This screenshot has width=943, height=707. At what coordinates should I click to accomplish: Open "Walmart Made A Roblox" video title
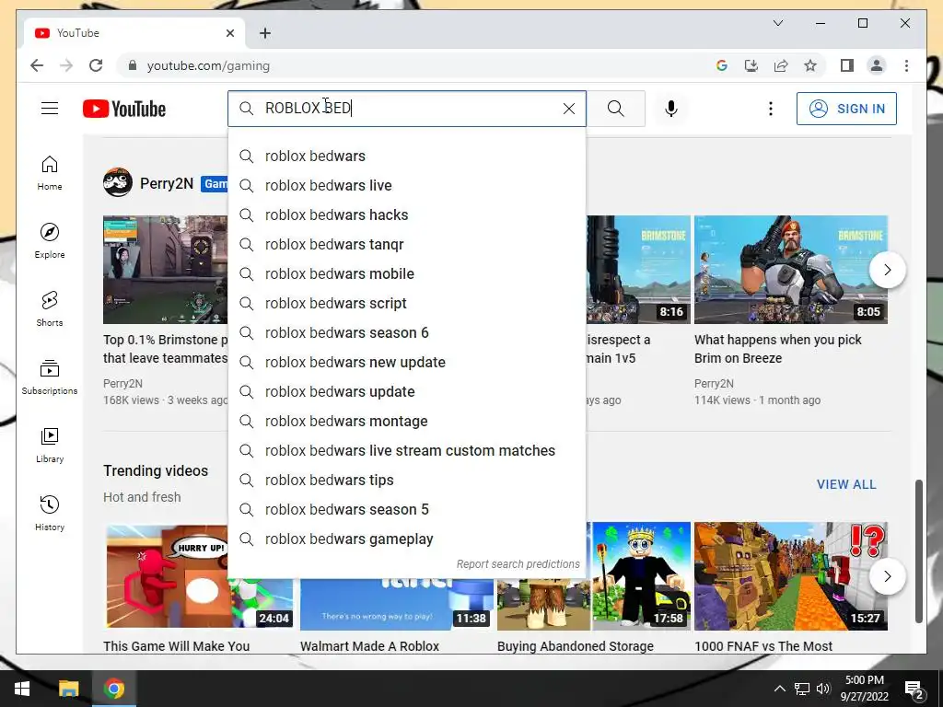point(369,646)
